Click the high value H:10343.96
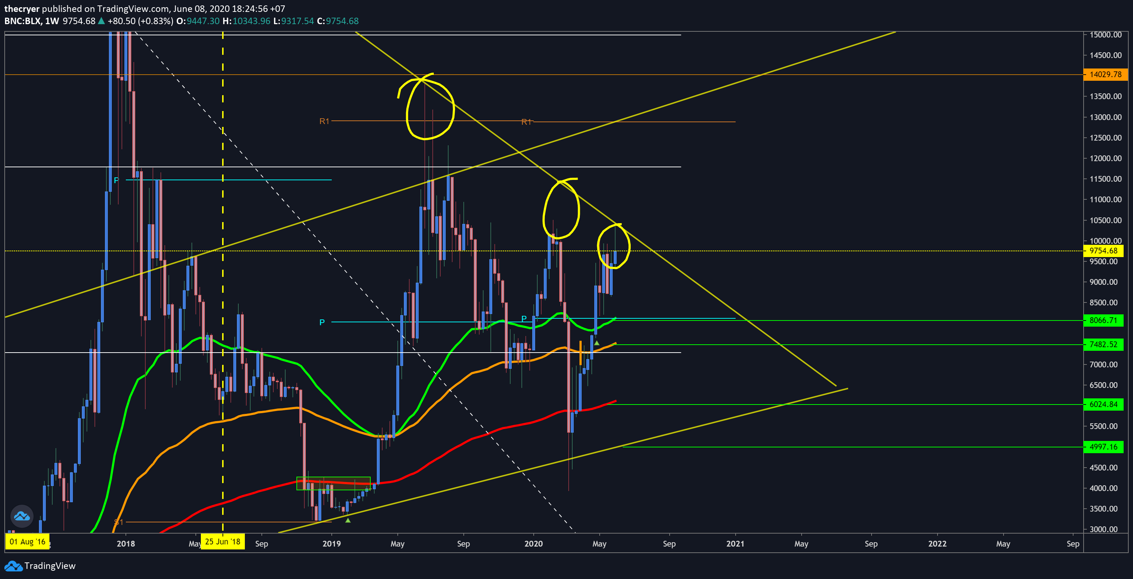1133x579 pixels. 246,21
